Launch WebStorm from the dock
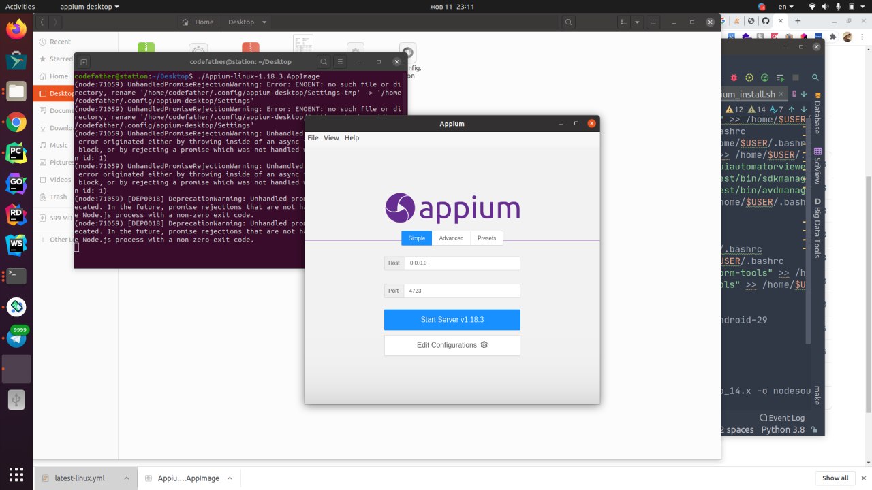872x490 pixels. [16, 245]
